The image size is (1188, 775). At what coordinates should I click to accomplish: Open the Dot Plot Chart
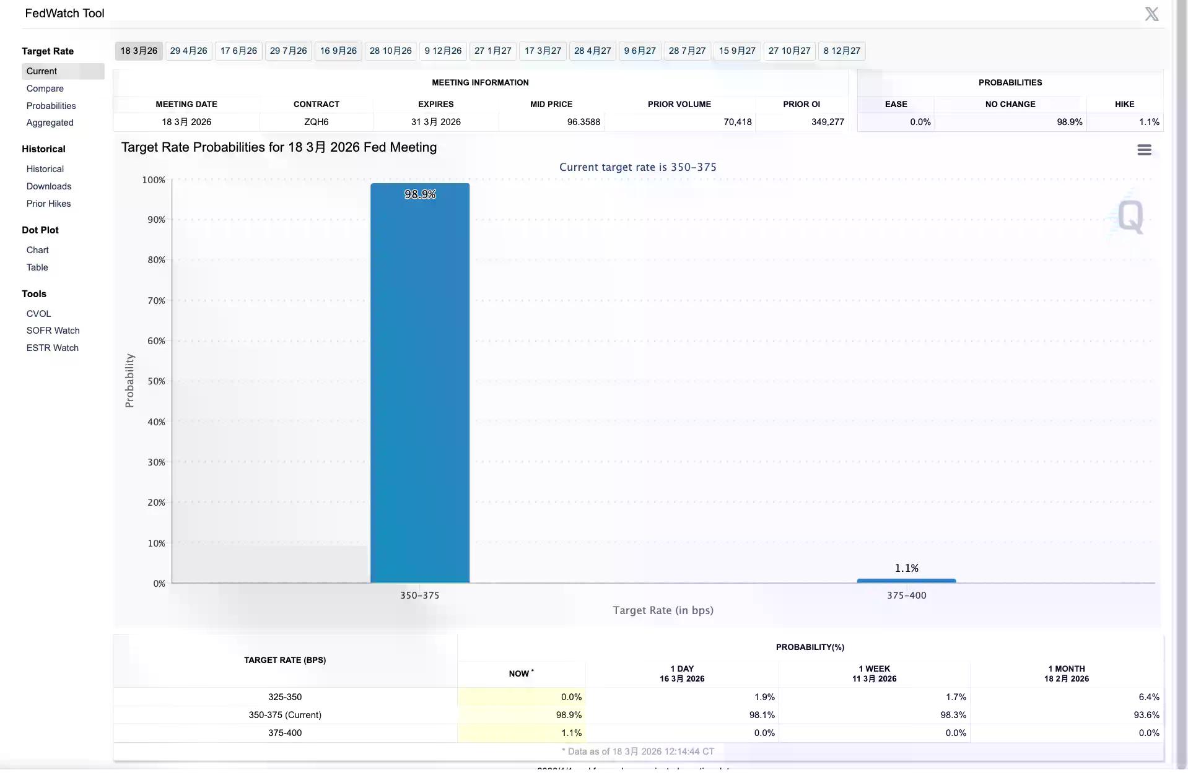point(37,250)
